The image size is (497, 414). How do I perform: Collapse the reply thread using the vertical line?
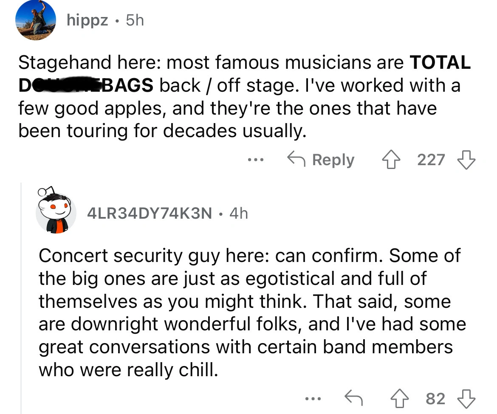(x=21, y=297)
